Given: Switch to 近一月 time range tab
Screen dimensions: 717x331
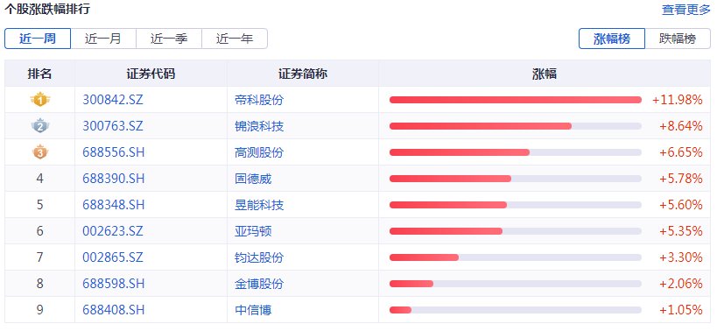Looking at the screenshot, I should 103,39.
